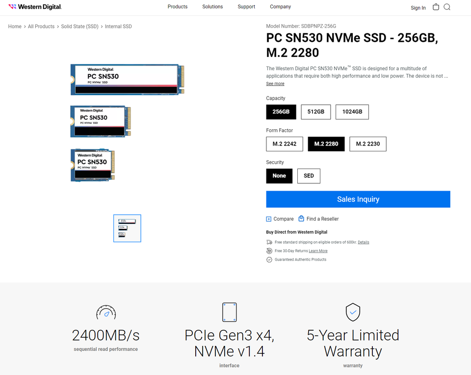This screenshot has width=471, height=375.
Task: Choose M.2 2230 form factor
Action: coord(368,144)
